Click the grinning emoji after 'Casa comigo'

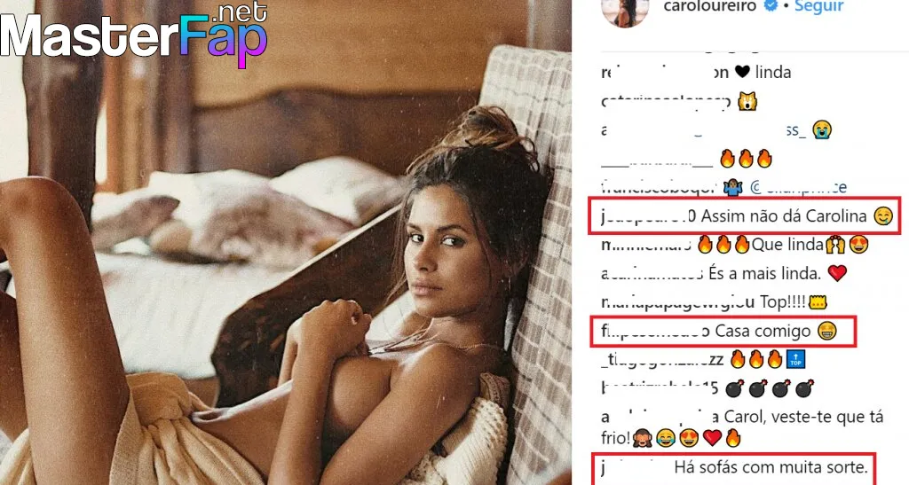(826, 331)
